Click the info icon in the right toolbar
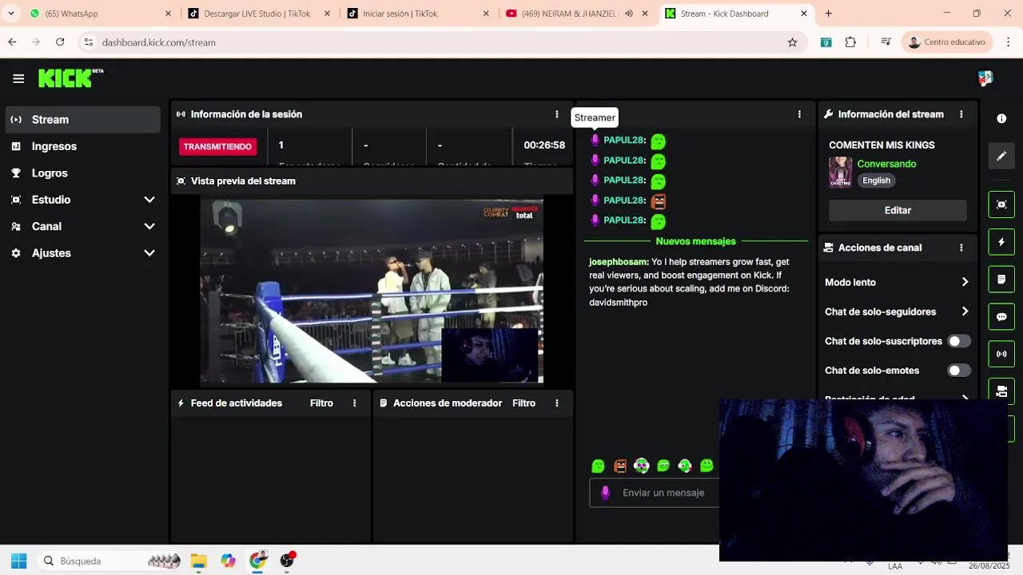The image size is (1023, 575). [x=1001, y=118]
